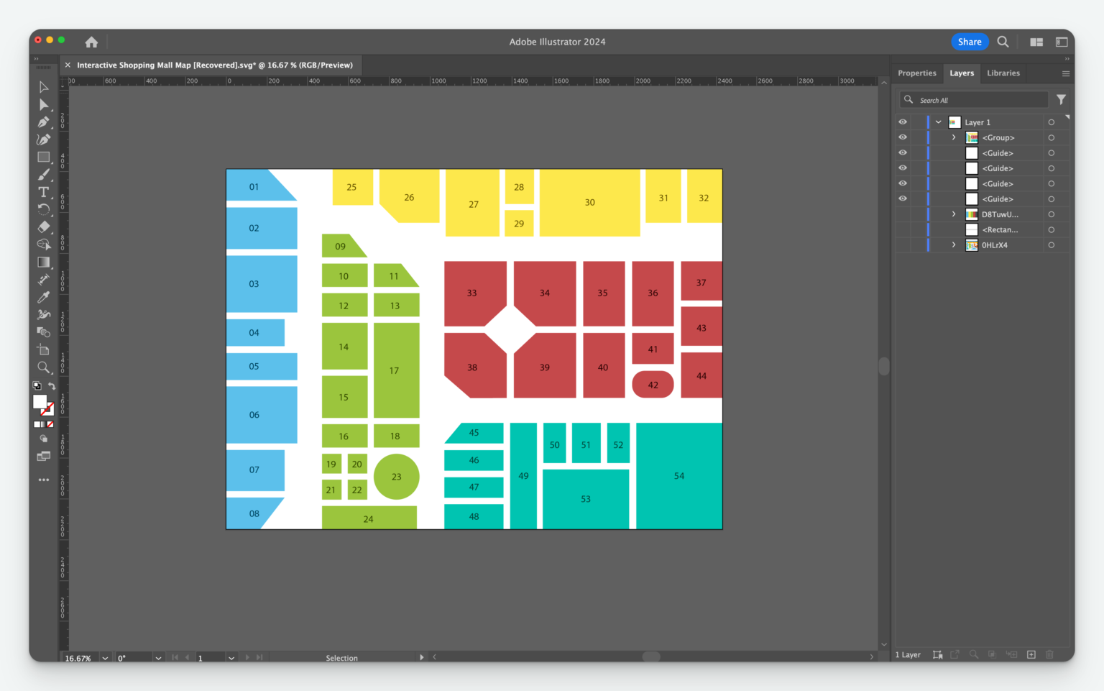Collapse Layer 1 in Layers panel
This screenshot has height=691, width=1104.
[x=938, y=122]
